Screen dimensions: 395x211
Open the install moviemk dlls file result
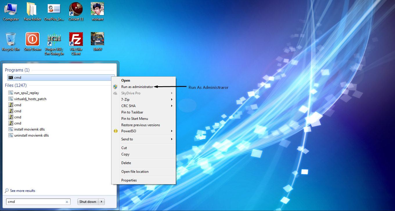29,129
